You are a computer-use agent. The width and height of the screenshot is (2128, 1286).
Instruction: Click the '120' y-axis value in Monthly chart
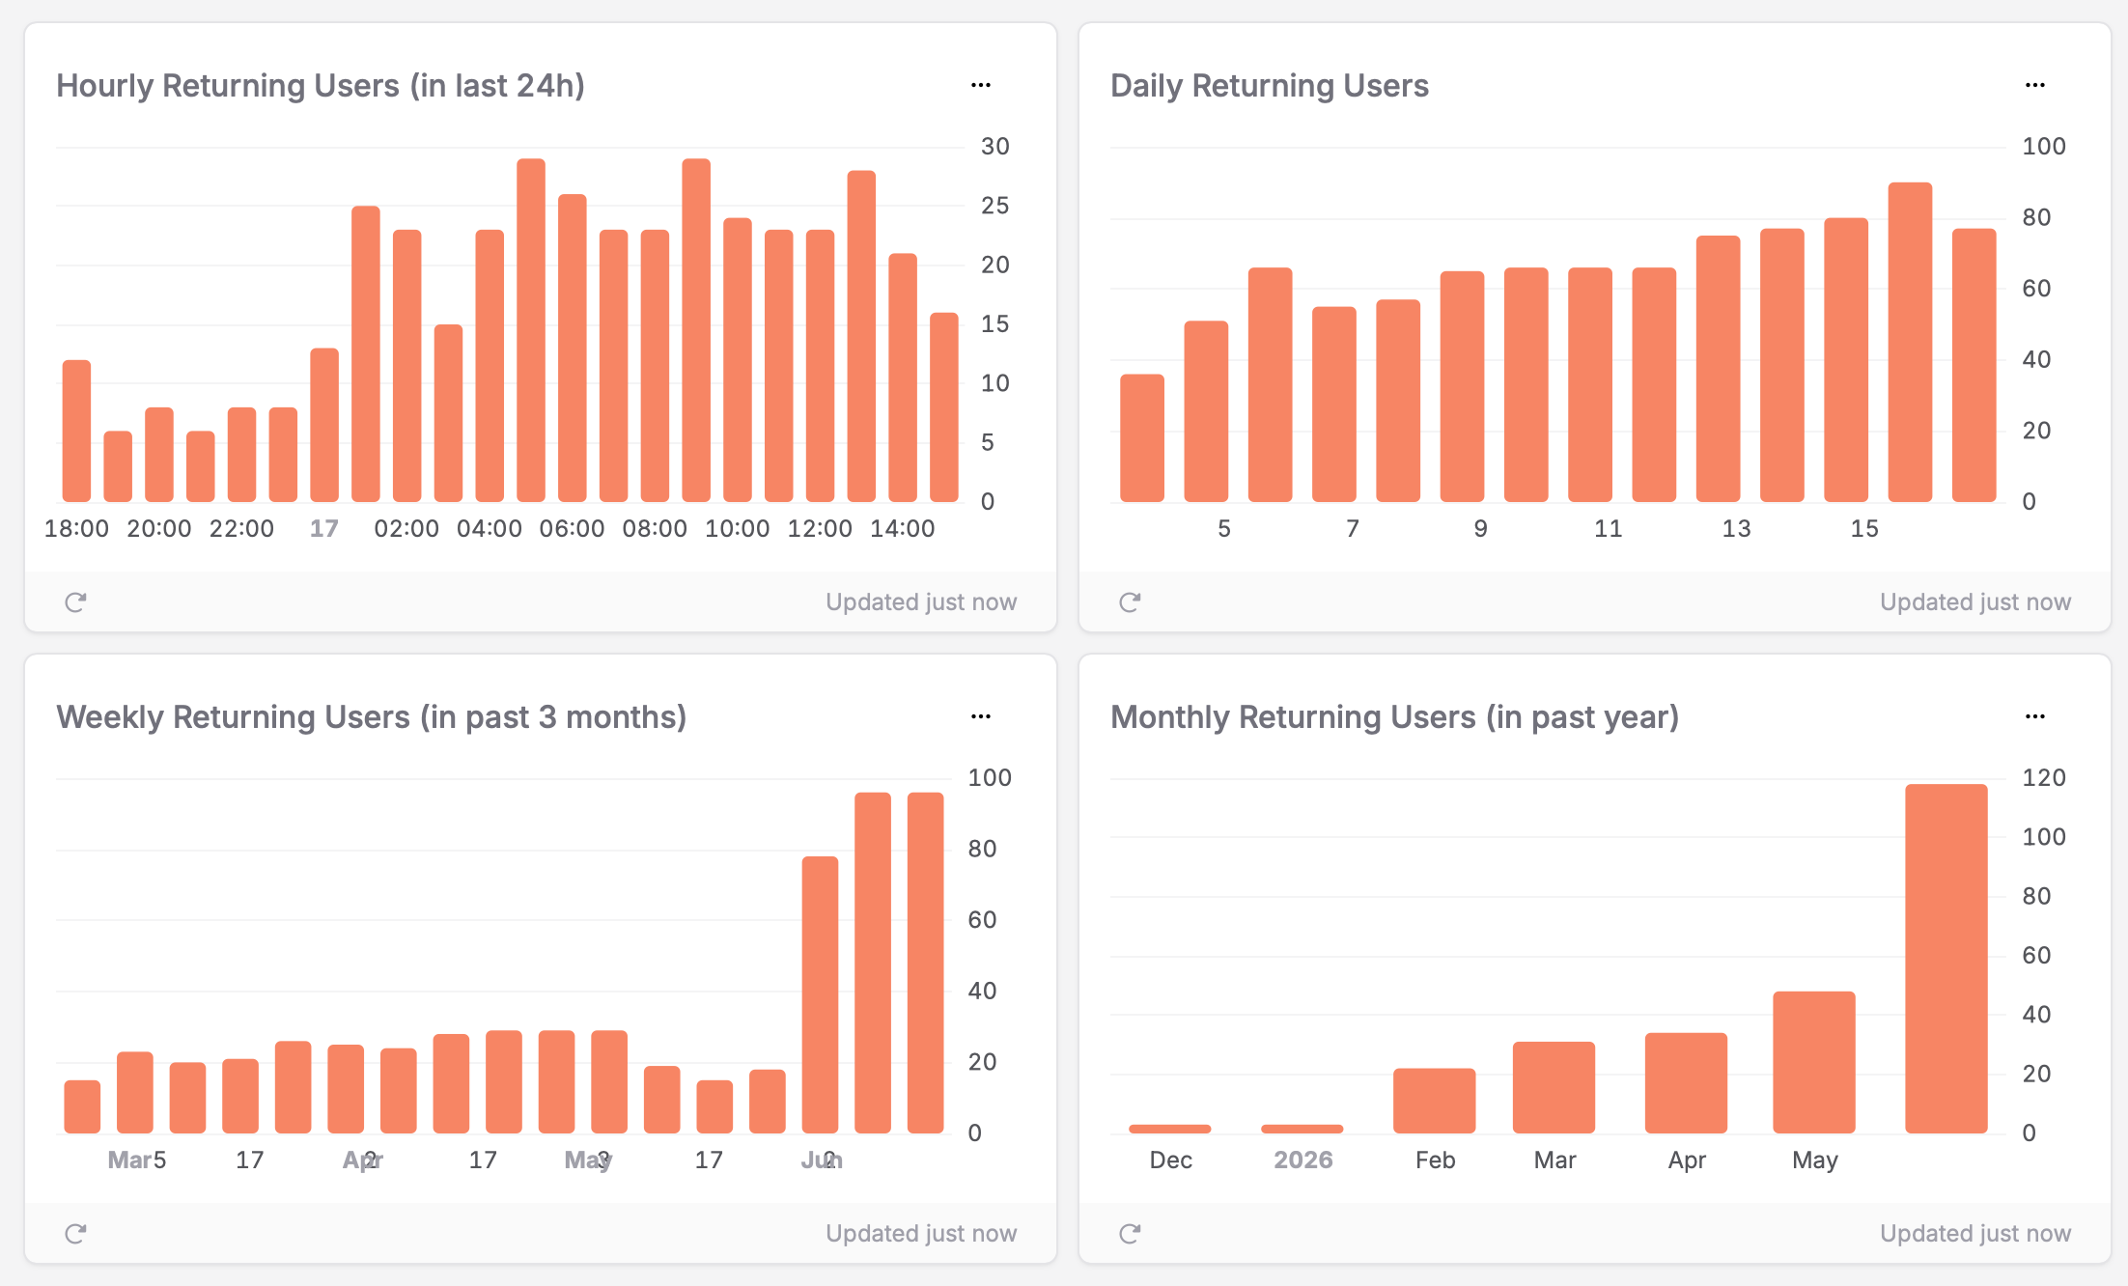tap(2044, 778)
